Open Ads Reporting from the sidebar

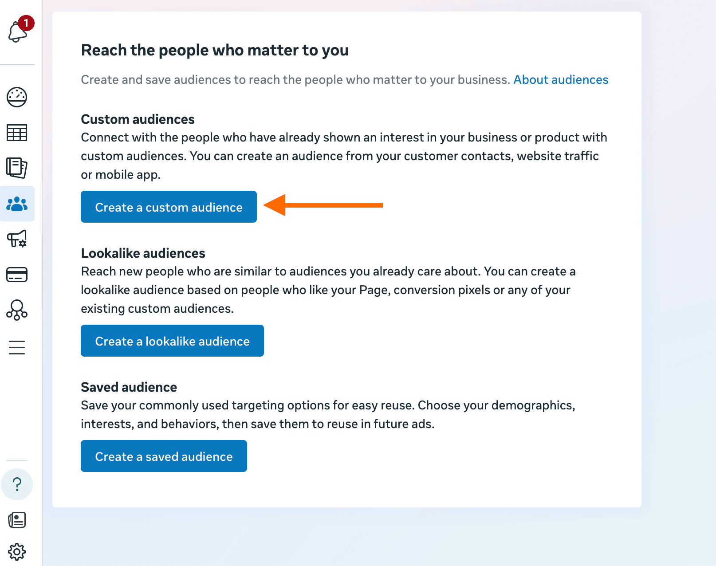17,133
